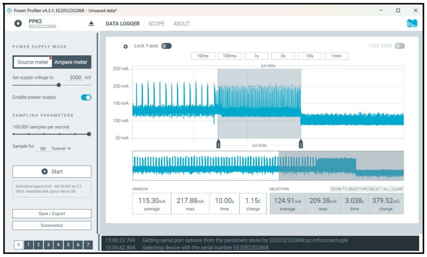427x257 pixels.
Task: Click the window max 217.88mA value
Action: click(190, 201)
